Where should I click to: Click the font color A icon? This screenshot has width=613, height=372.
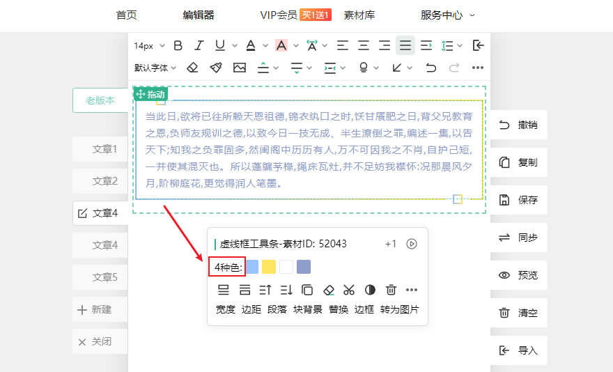[x=251, y=46]
